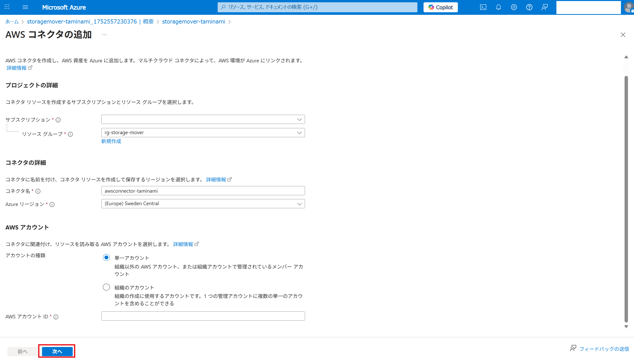Click 新規作成 to create a resource group
634x359 pixels.
(x=111, y=141)
